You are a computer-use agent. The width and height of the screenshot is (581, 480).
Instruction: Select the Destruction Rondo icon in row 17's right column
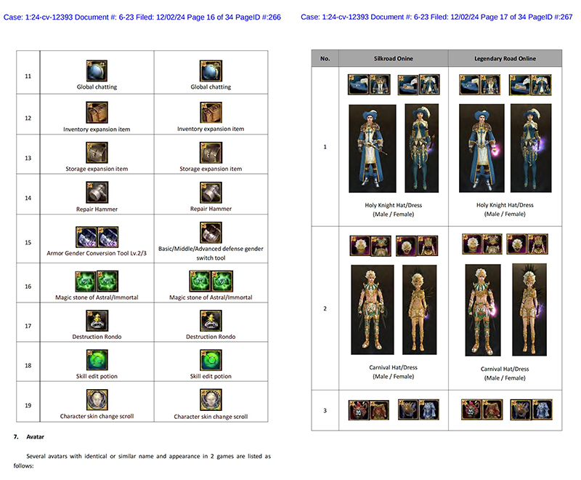click(x=211, y=321)
